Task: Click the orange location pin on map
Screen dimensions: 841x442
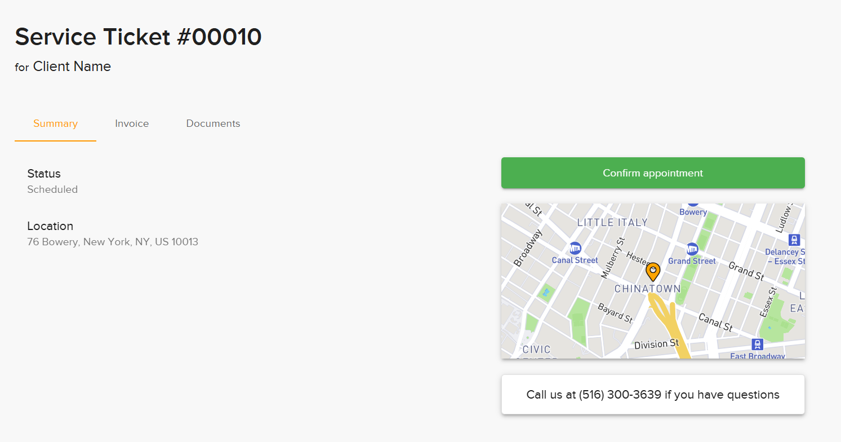Action: point(653,272)
